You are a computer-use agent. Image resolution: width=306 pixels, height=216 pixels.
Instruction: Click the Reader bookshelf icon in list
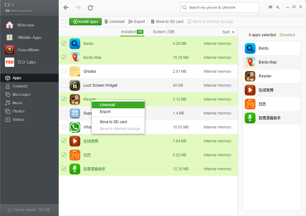click(x=75, y=99)
